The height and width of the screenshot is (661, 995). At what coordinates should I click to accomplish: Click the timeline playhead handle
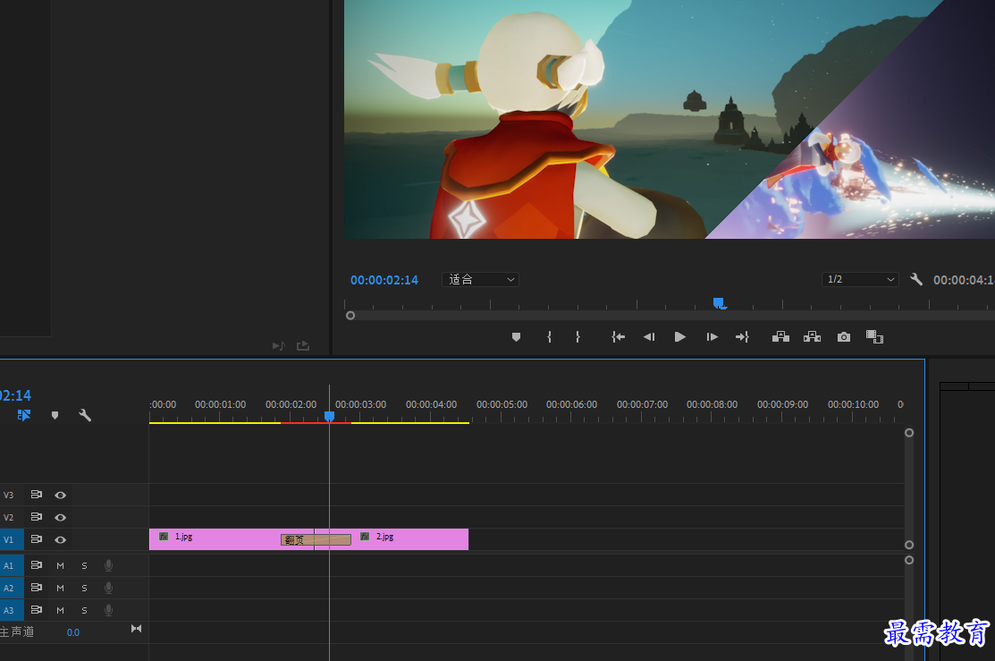pos(329,417)
